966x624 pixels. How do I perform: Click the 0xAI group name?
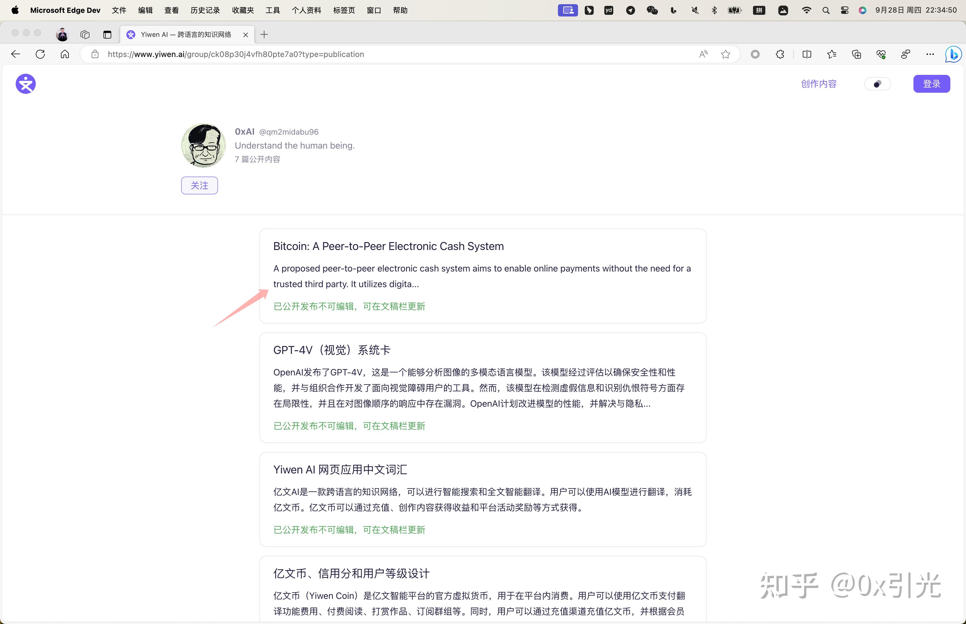tap(245, 132)
